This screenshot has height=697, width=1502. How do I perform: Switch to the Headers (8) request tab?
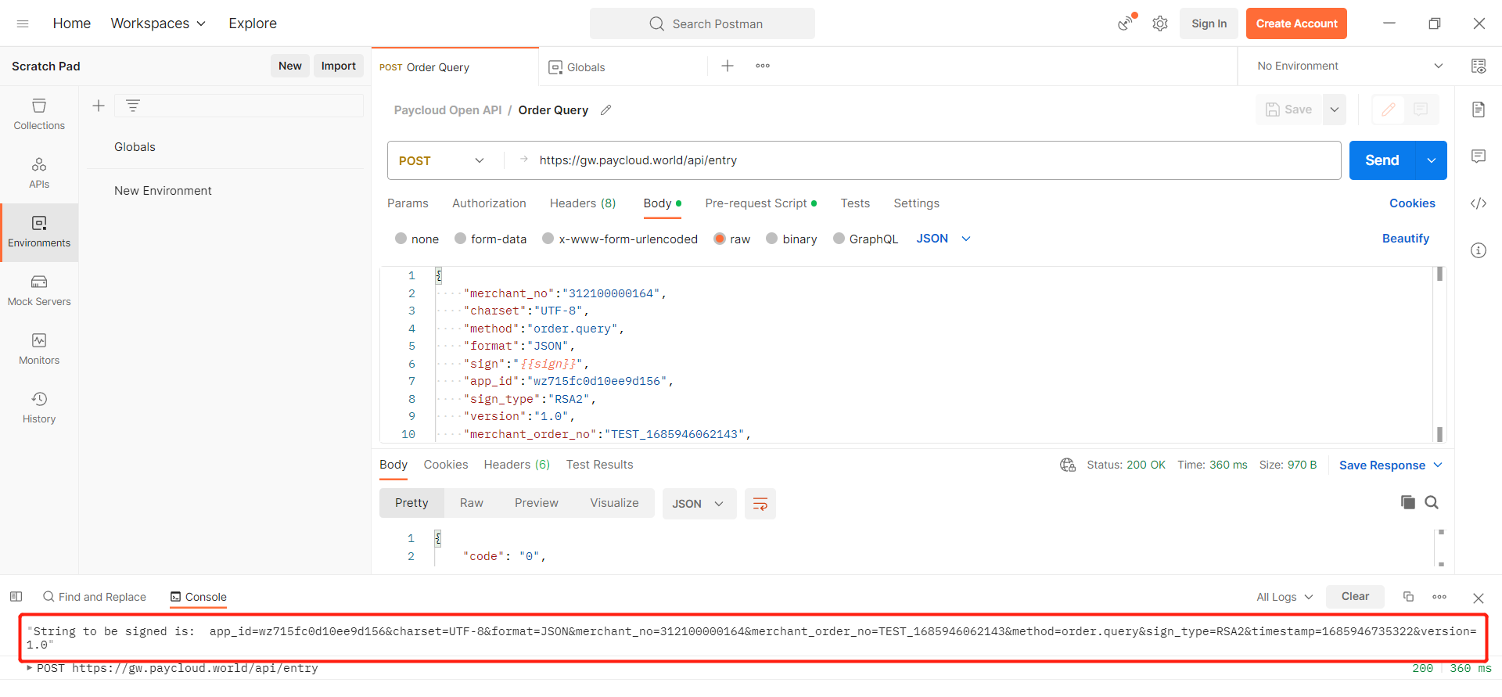click(583, 203)
